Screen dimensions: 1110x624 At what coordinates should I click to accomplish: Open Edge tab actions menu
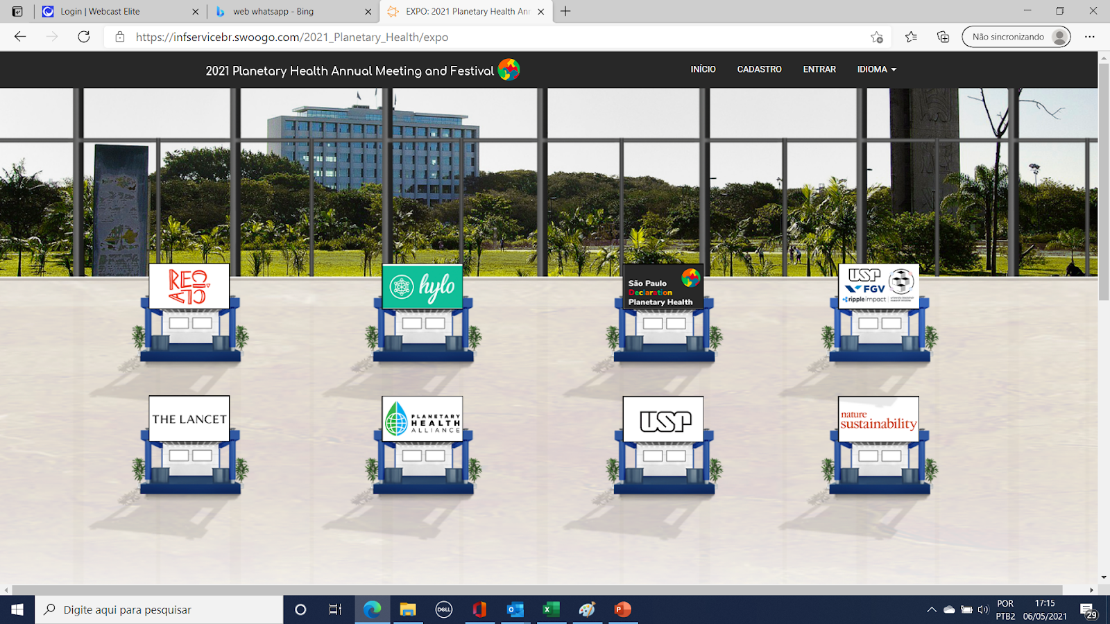click(x=17, y=11)
